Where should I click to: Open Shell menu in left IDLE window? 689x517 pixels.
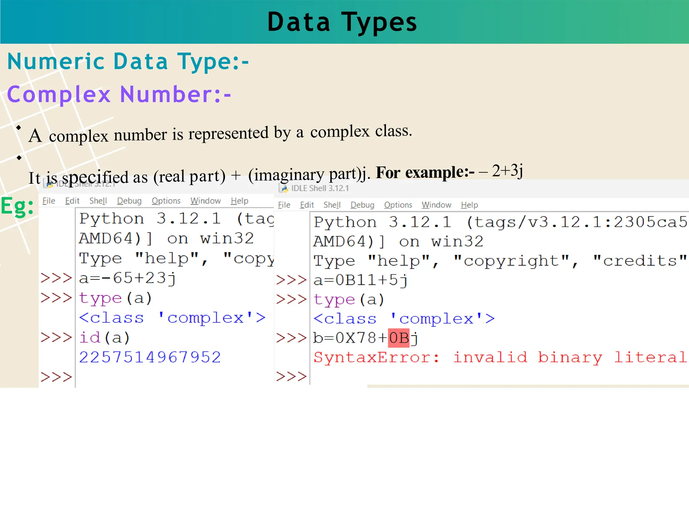pos(98,201)
